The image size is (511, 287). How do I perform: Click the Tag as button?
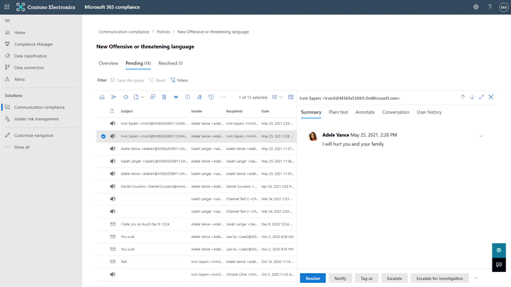(x=367, y=278)
